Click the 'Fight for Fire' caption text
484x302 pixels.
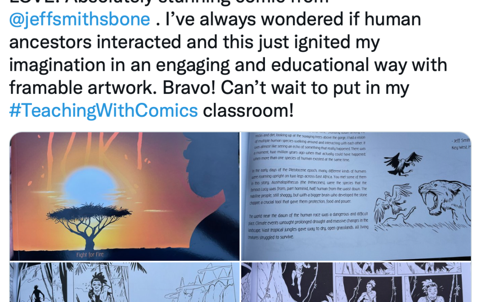pyautogui.click(x=90, y=255)
